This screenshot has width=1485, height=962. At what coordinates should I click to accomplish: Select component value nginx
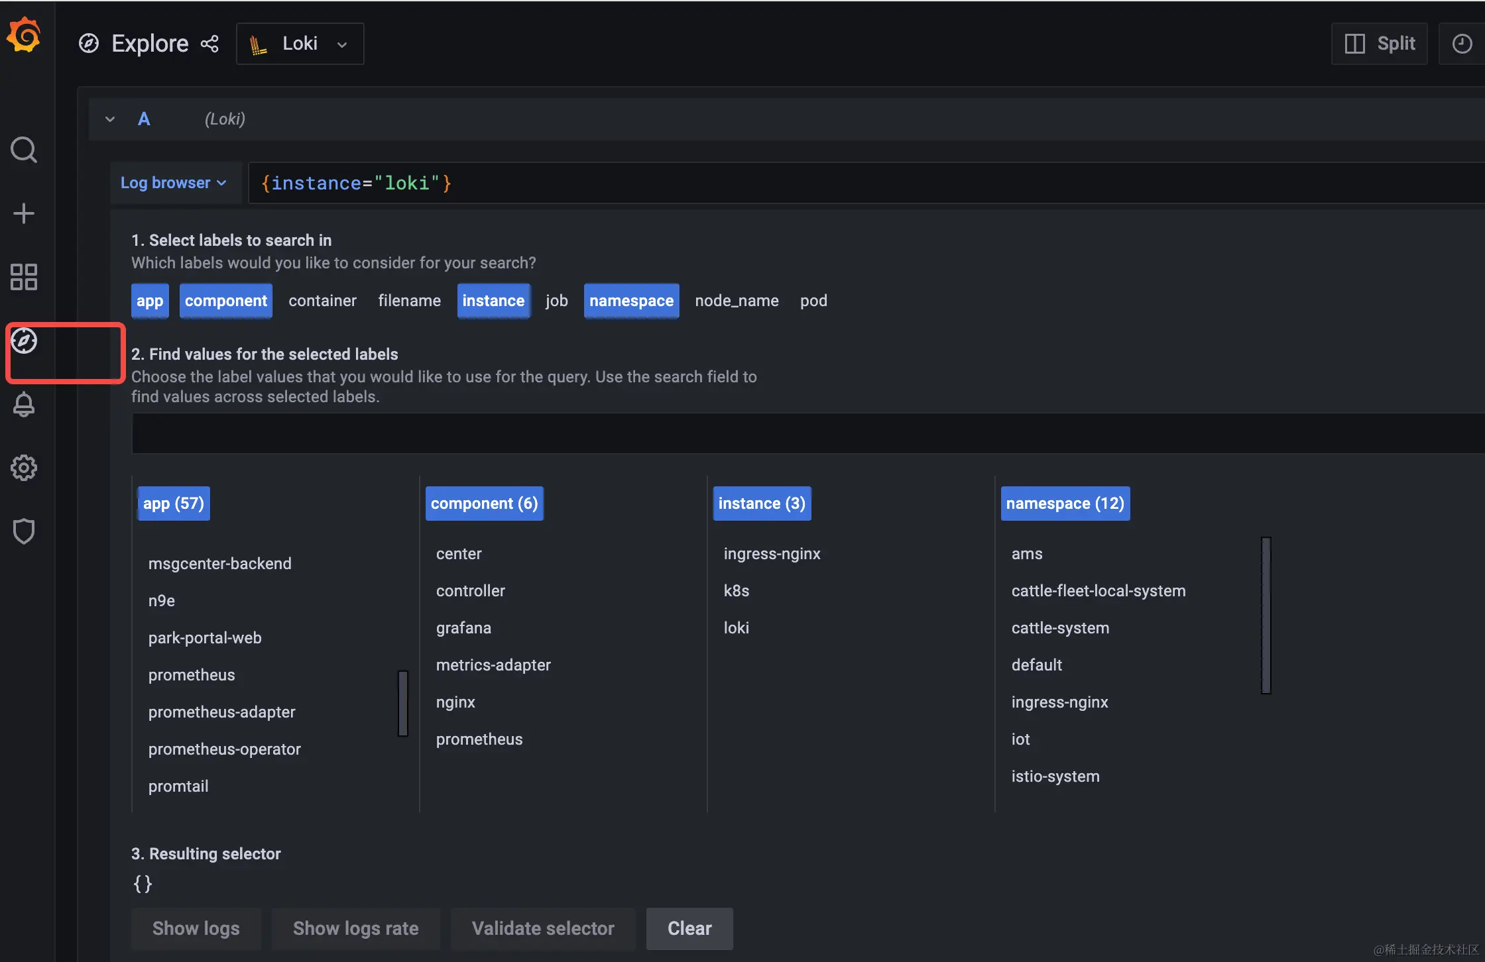(455, 702)
